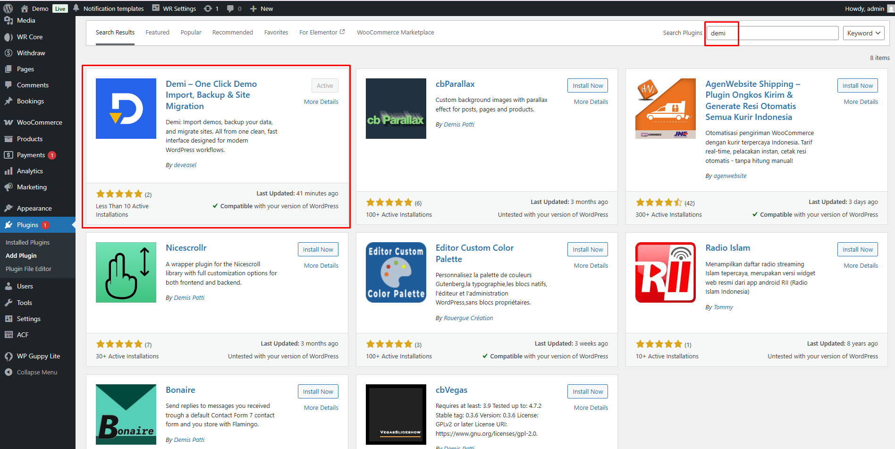Click the WordPress logo in admin bar
Screen dimensions: 895x449
click(8, 8)
